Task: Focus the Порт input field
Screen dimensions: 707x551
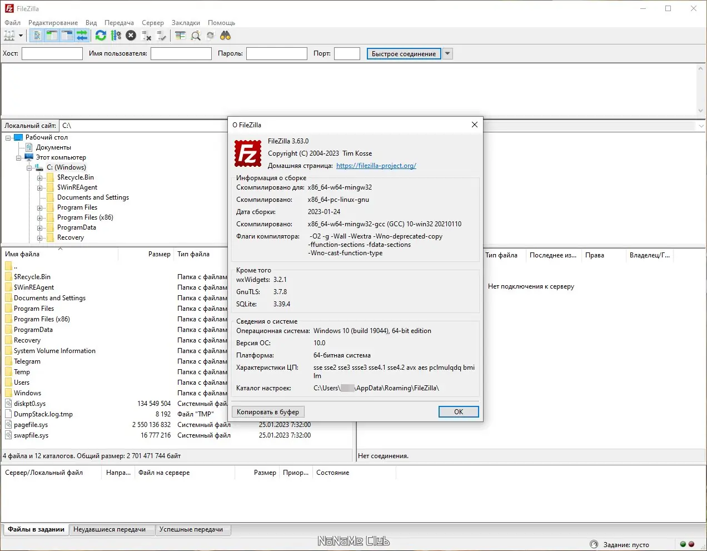Action: point(347,53)
